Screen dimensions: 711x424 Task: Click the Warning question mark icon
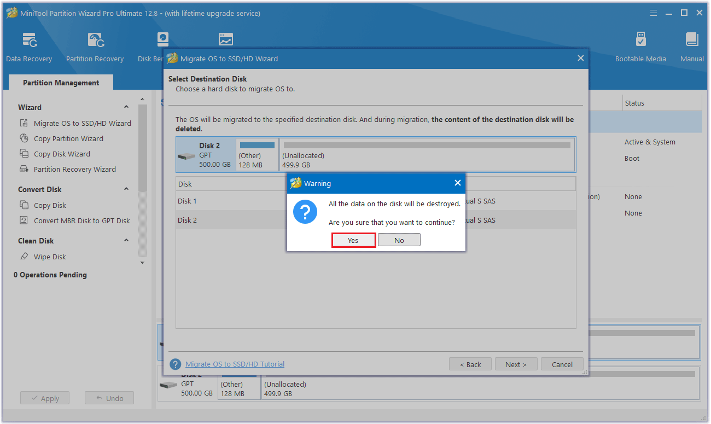305,211
